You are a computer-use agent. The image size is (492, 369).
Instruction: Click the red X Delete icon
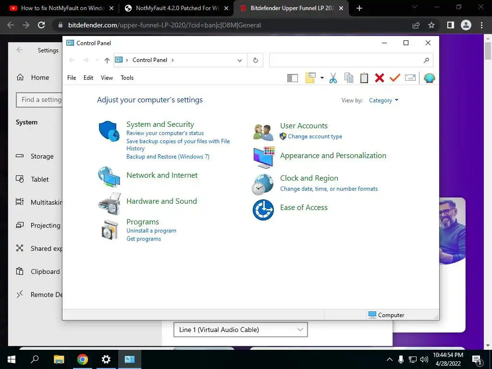[380, 78]
